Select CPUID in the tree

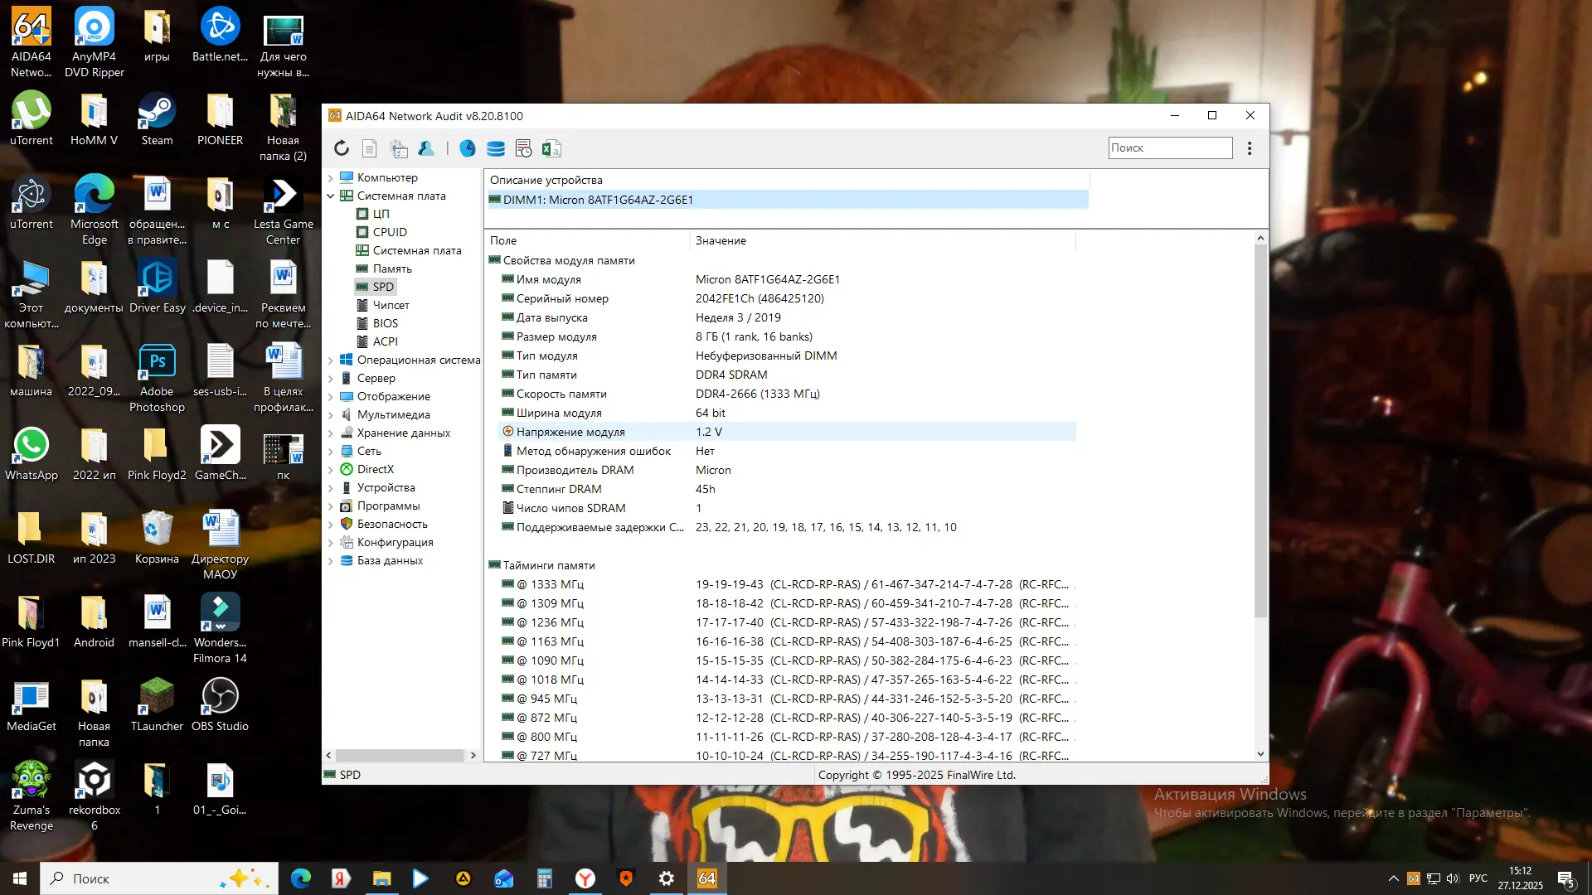(389, 232)
